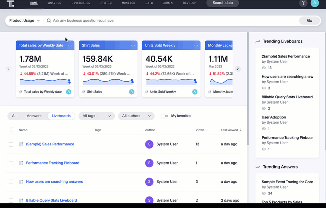Tick the select-all checkbox in table header

(12, 130)
